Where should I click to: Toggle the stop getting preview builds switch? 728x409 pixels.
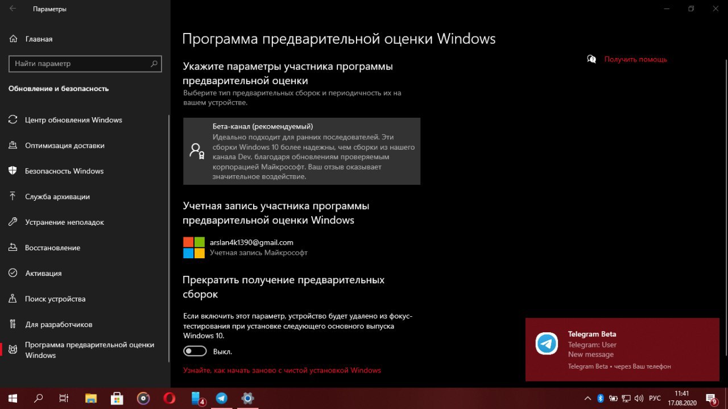195,351
